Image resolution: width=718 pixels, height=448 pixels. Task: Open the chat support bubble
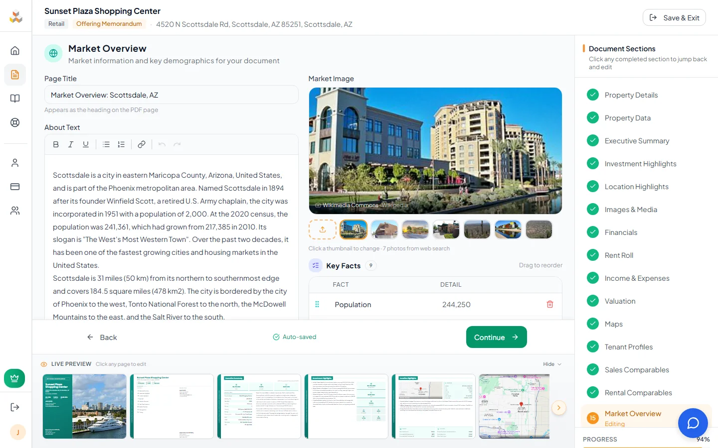click(693, 423)
